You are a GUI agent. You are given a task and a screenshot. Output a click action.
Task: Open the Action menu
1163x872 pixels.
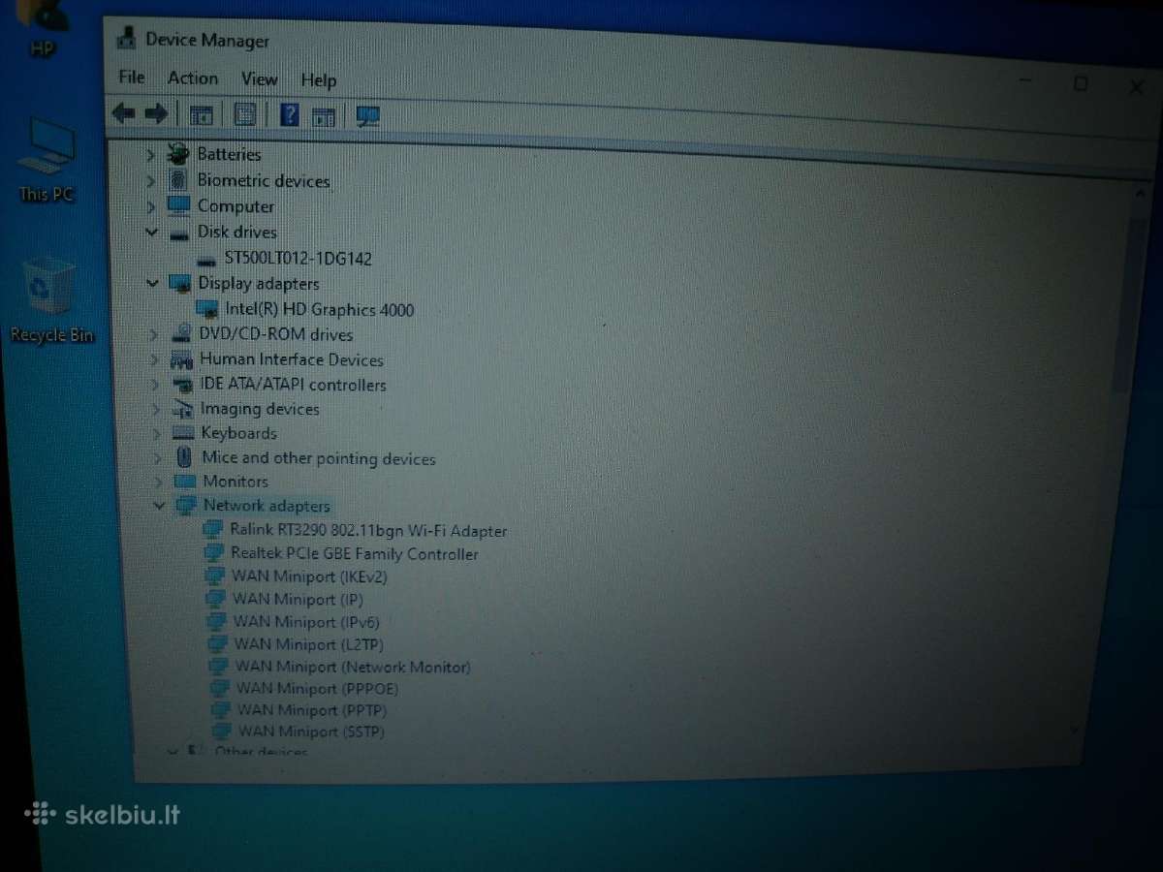(193, 78)
